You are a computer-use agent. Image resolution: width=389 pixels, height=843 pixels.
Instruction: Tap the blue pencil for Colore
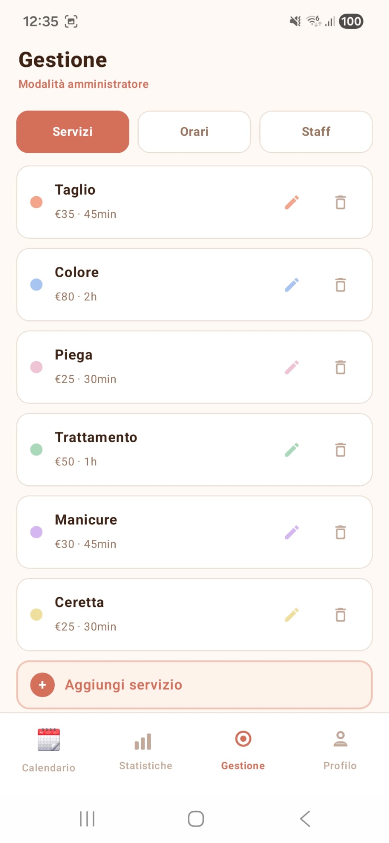point(292,284)
